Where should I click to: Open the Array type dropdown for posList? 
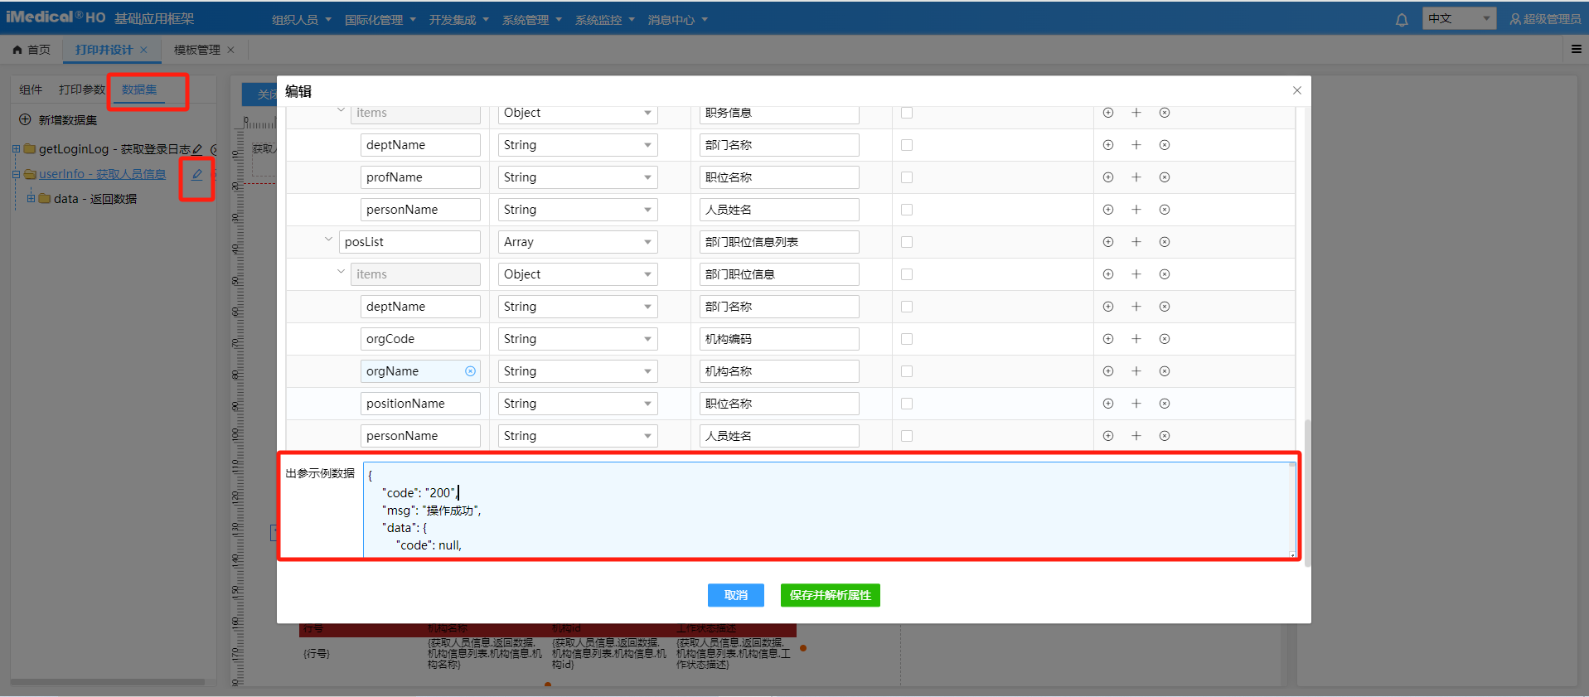(x=577, y=242)
